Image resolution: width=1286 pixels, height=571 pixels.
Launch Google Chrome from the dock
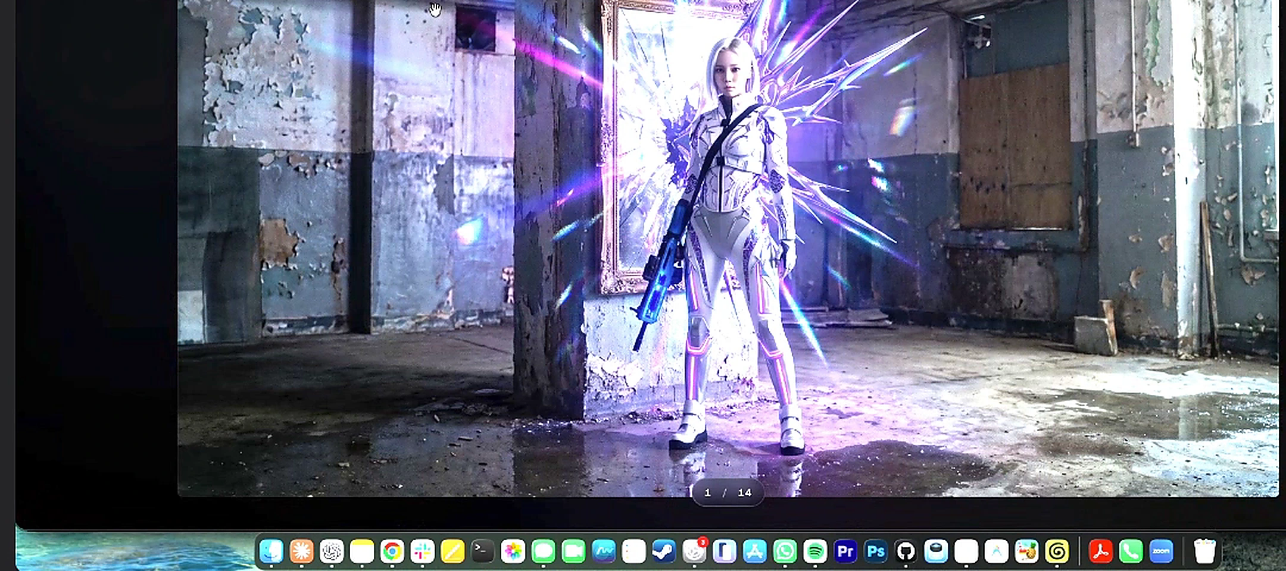tap(392, 551)
